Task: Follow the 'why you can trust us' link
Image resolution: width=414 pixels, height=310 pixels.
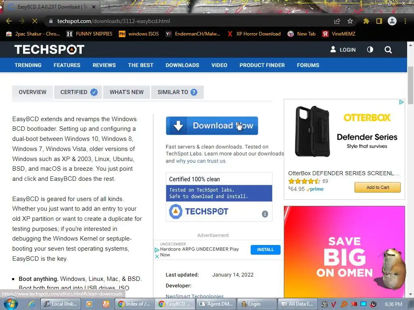Action: [x=201, y=161]
